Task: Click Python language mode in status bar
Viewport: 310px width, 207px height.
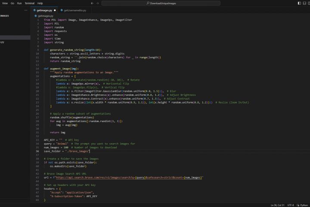Action: 304,205
